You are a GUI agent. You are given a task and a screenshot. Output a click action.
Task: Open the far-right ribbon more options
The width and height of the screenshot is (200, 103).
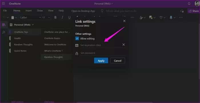[181, 17]
